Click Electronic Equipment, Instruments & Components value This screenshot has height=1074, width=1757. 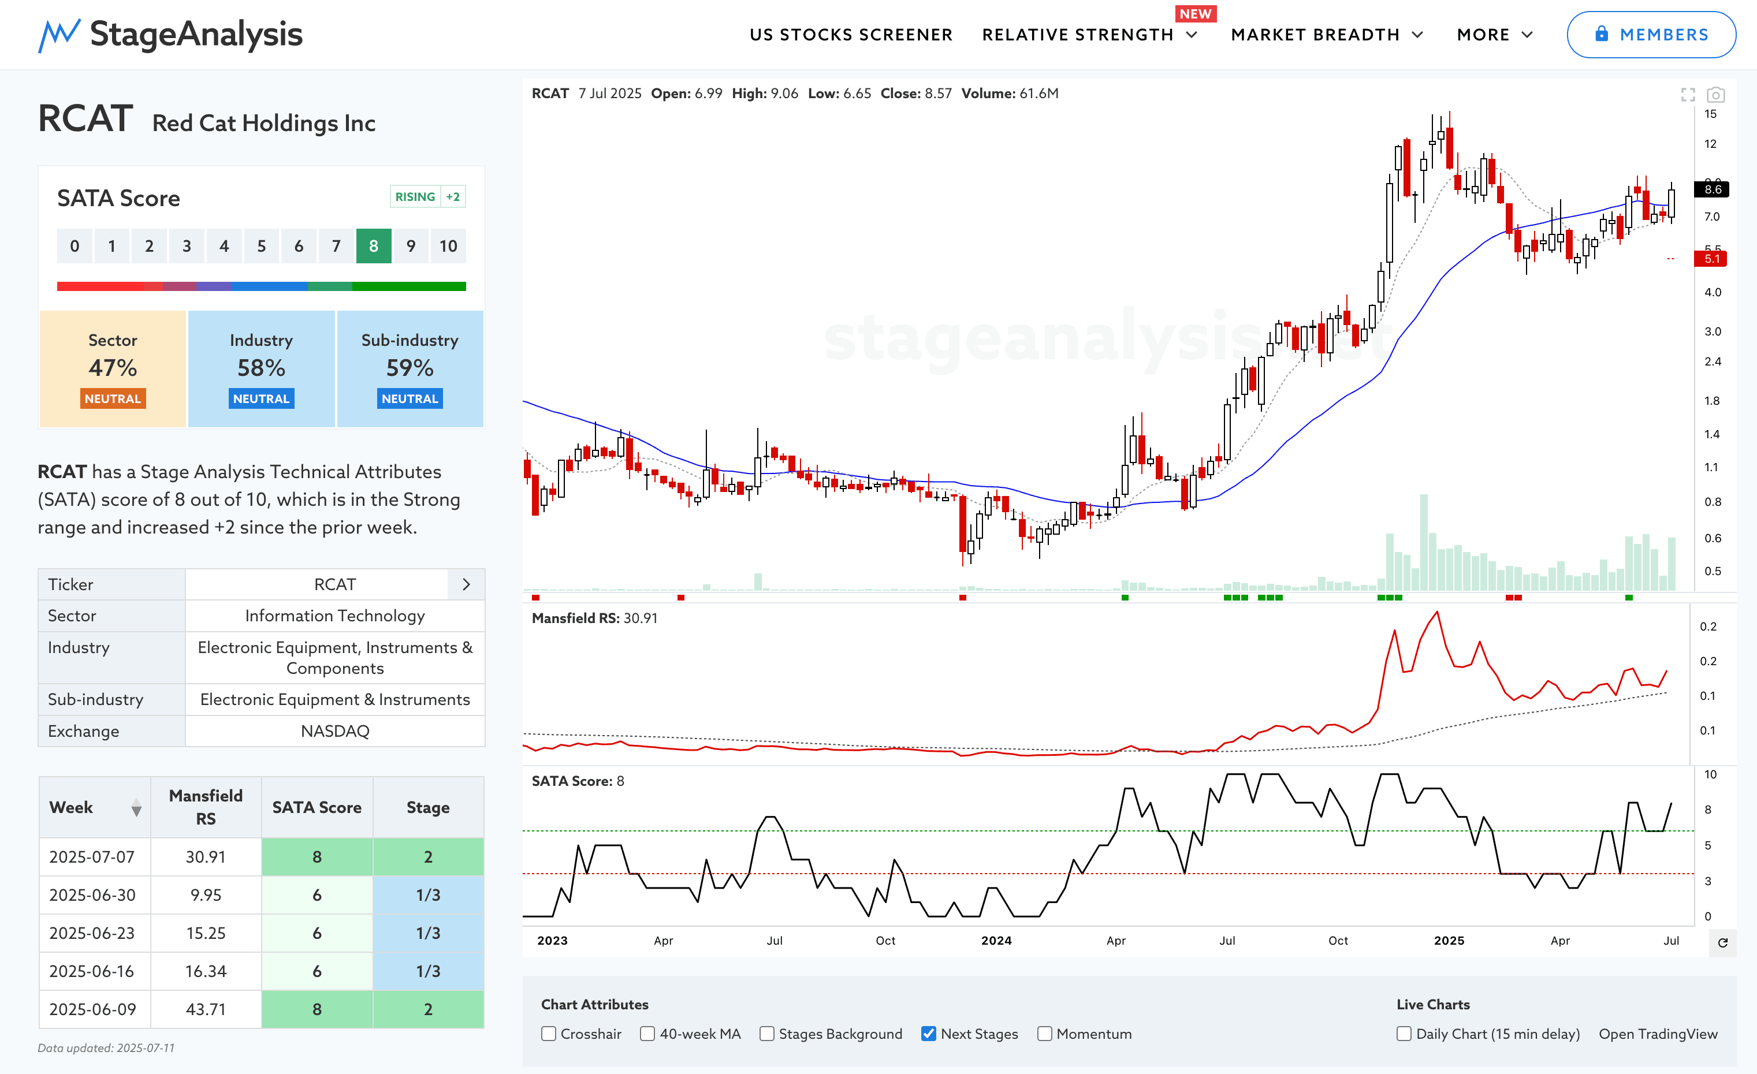click(x=335, y=658)
